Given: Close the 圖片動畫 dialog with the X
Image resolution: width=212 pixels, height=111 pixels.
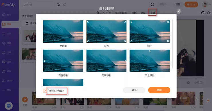Looking at the screenshot, I should (179, 11).
